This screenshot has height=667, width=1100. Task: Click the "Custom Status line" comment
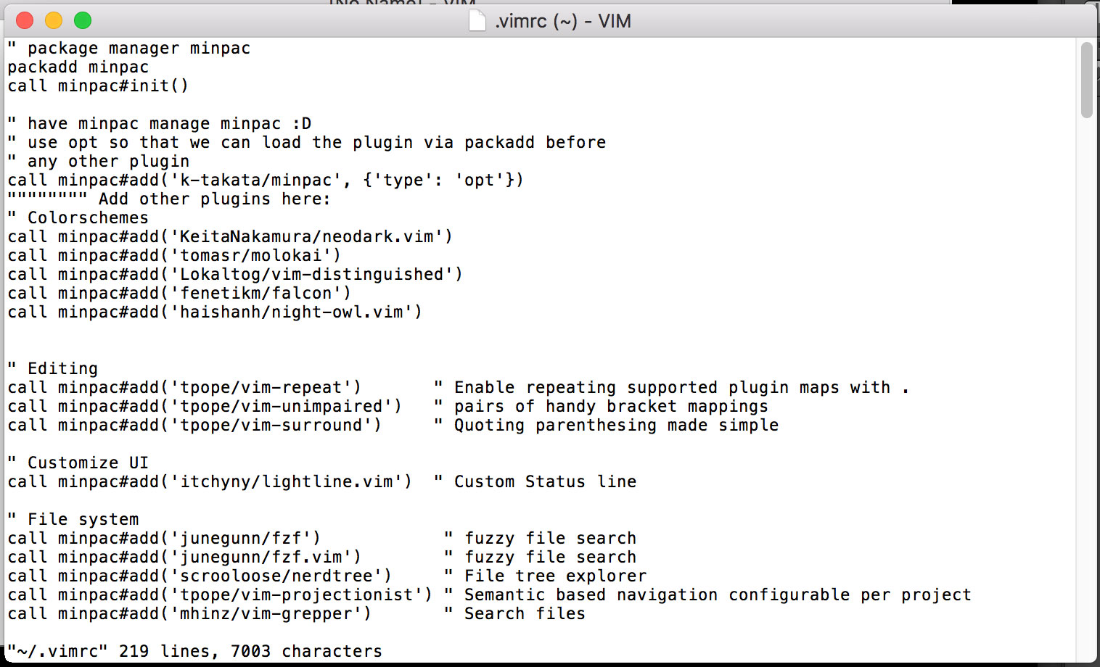click(x=544, y=482)
